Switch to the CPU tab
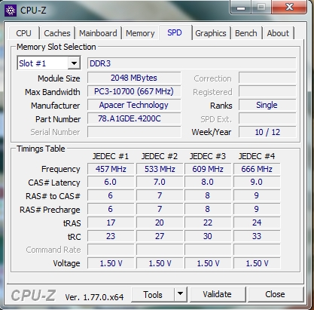Image resolution: width=314 pixels, height=310 pixels. 24,33
